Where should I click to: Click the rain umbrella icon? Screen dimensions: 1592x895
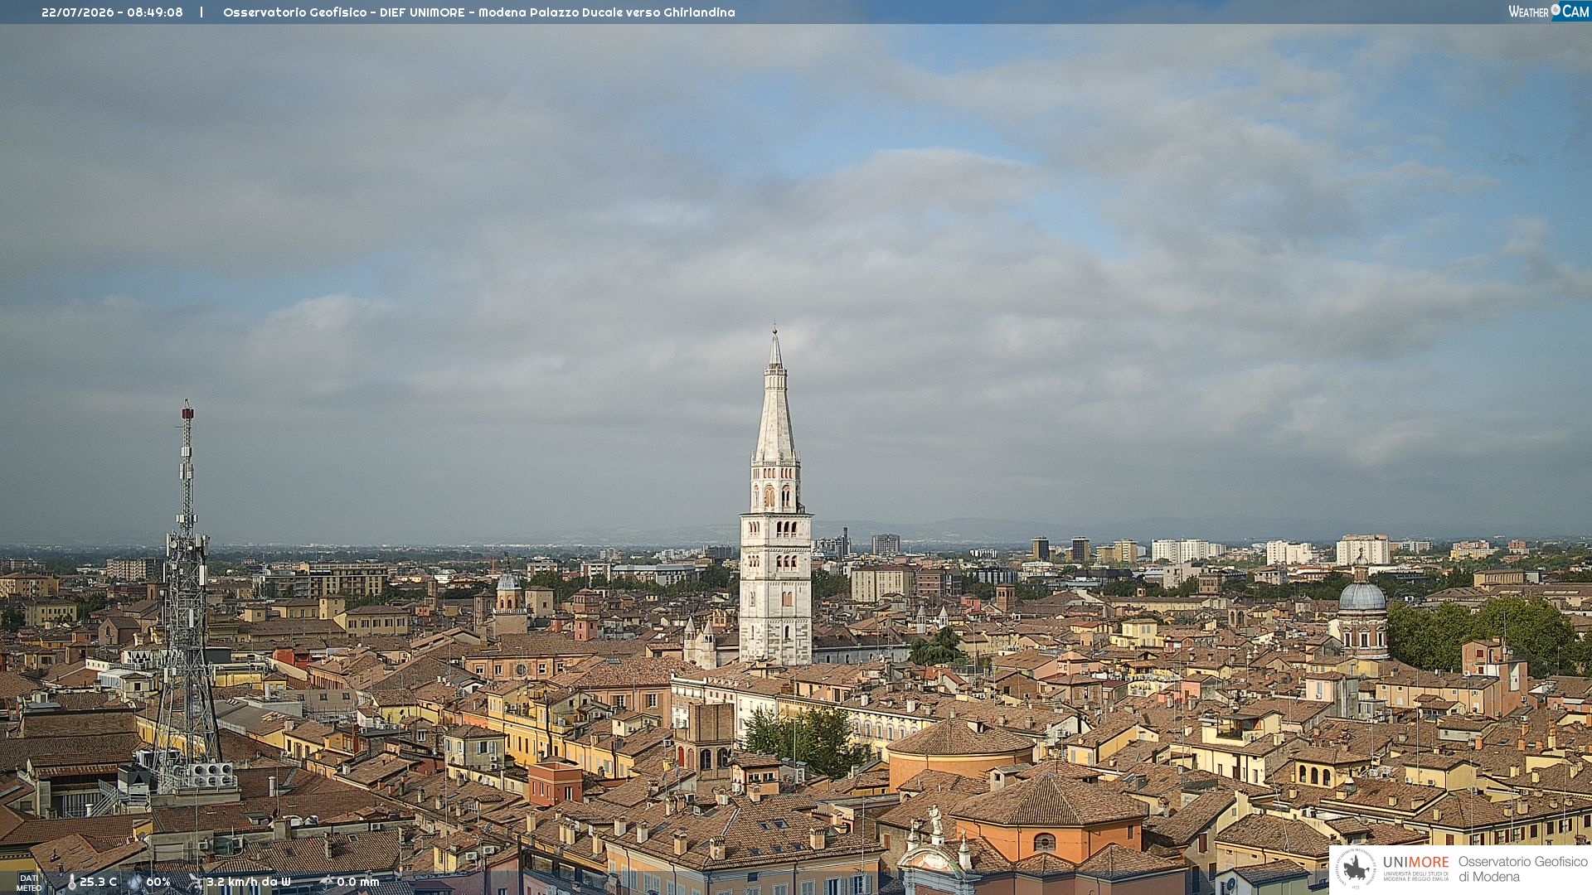tap(326, 882)
